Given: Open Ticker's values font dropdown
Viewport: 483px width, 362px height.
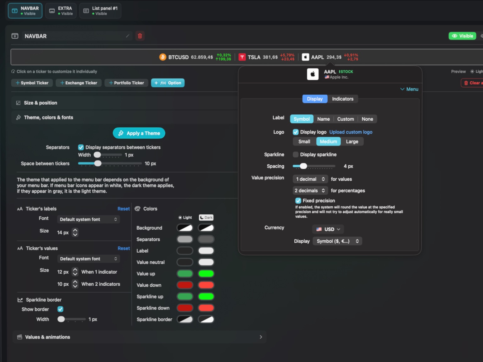Looking at the screenshot, I should (x=88, y=259).
